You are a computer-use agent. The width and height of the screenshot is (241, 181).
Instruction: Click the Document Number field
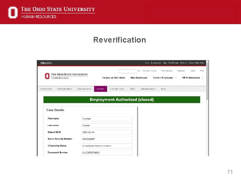tap(107, 153)
